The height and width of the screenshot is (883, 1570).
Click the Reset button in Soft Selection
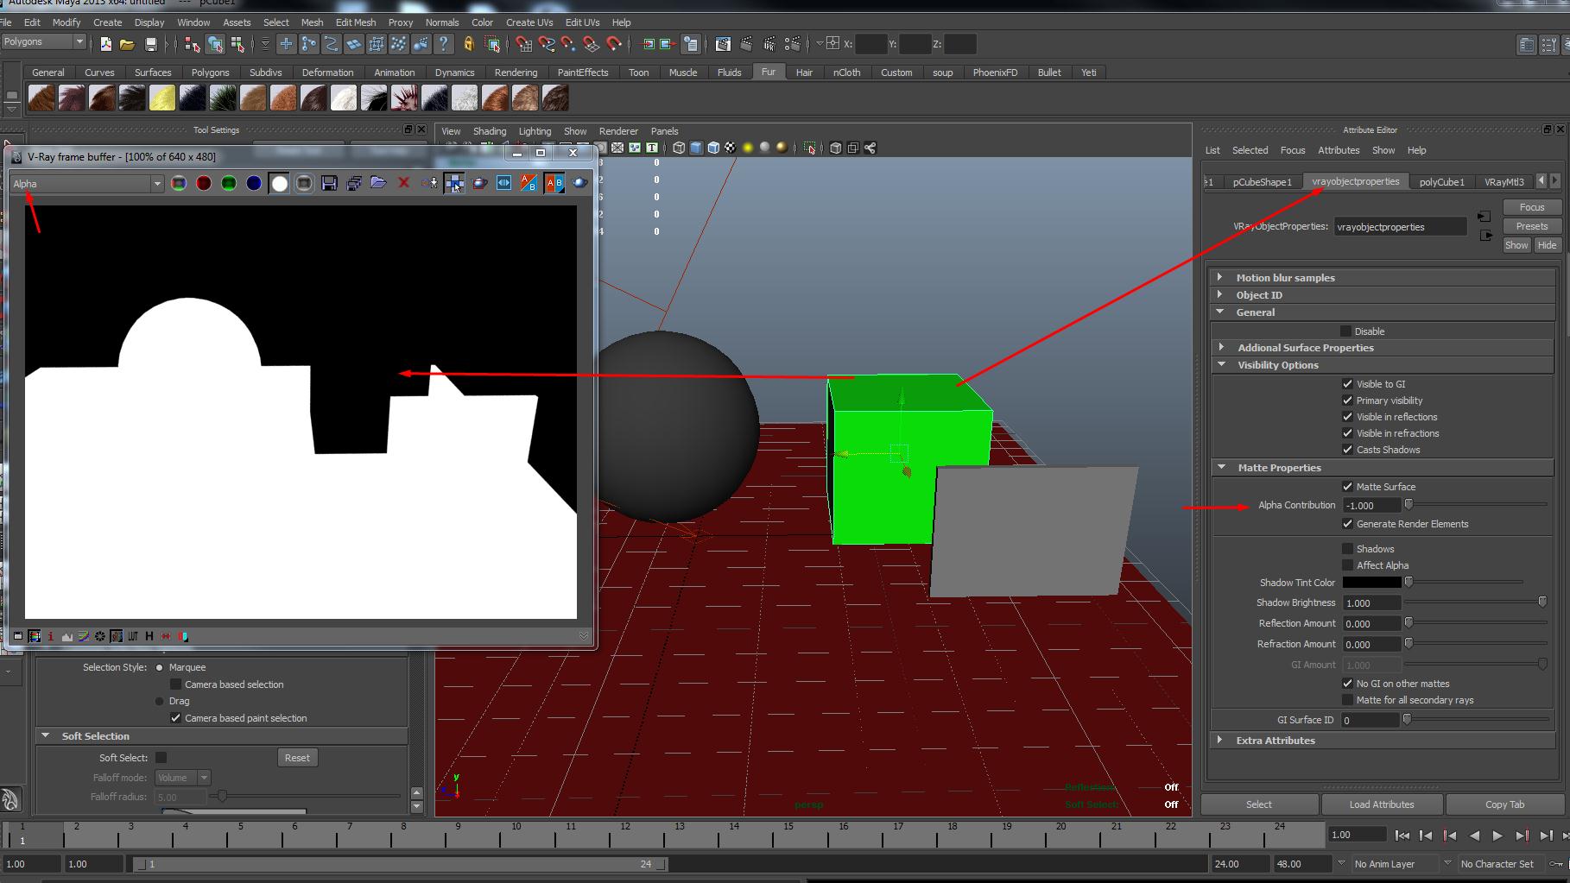[x=297, y=758]
